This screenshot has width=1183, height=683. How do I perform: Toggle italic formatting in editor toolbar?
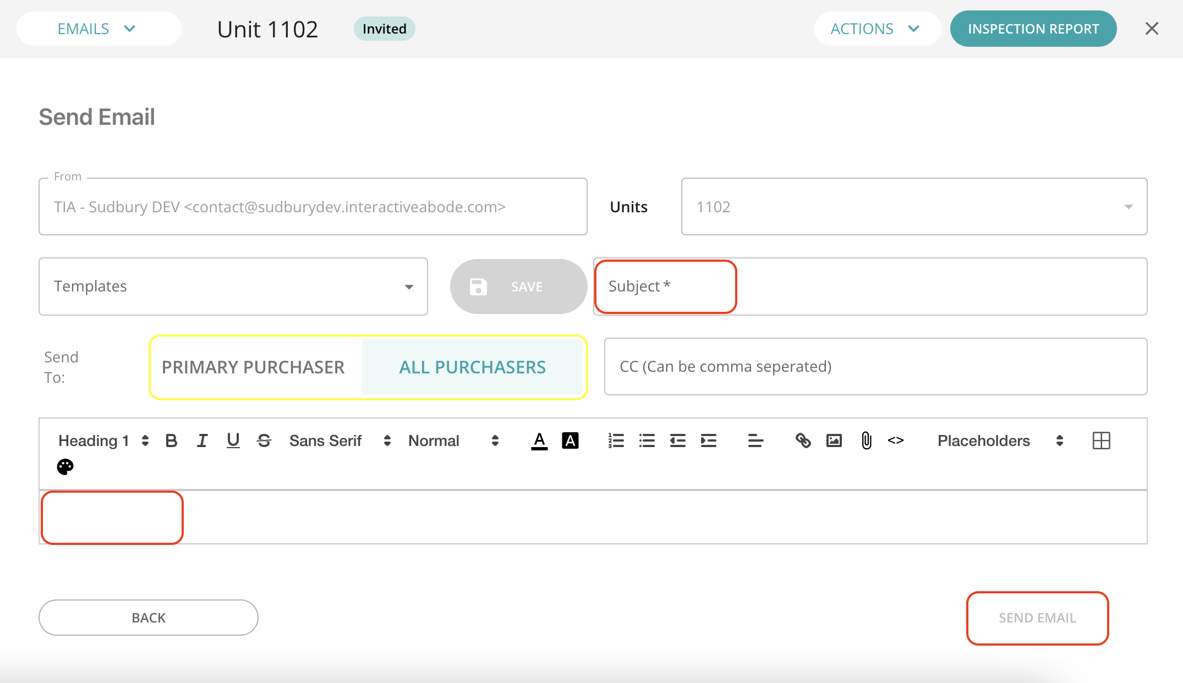(202, 440)
